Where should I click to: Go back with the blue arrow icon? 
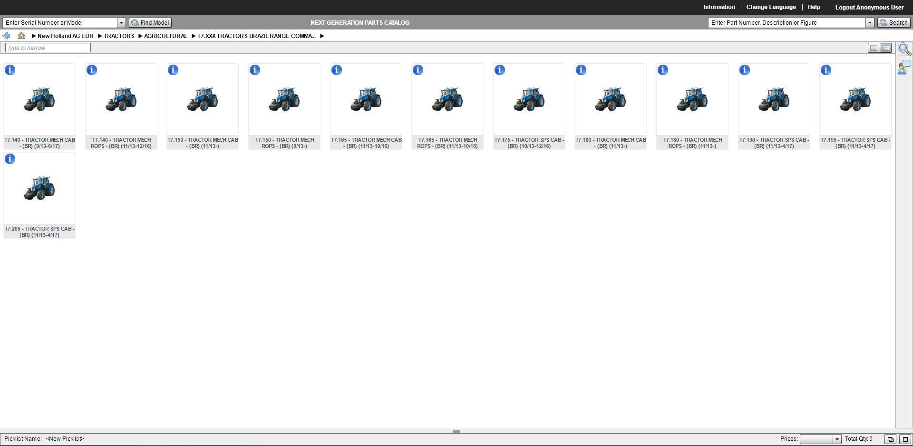click(x=6, y=36)
